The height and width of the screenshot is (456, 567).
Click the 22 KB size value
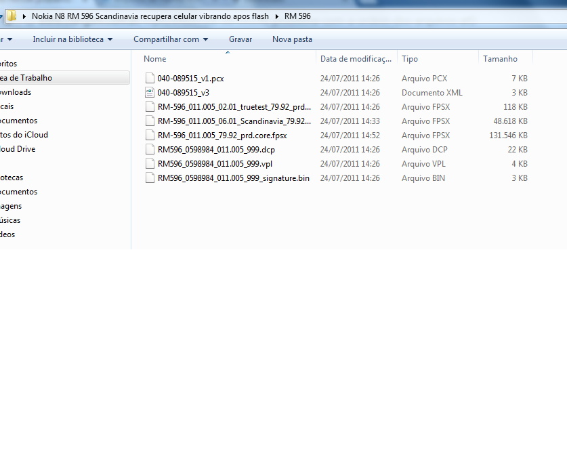tap(518, 150)
